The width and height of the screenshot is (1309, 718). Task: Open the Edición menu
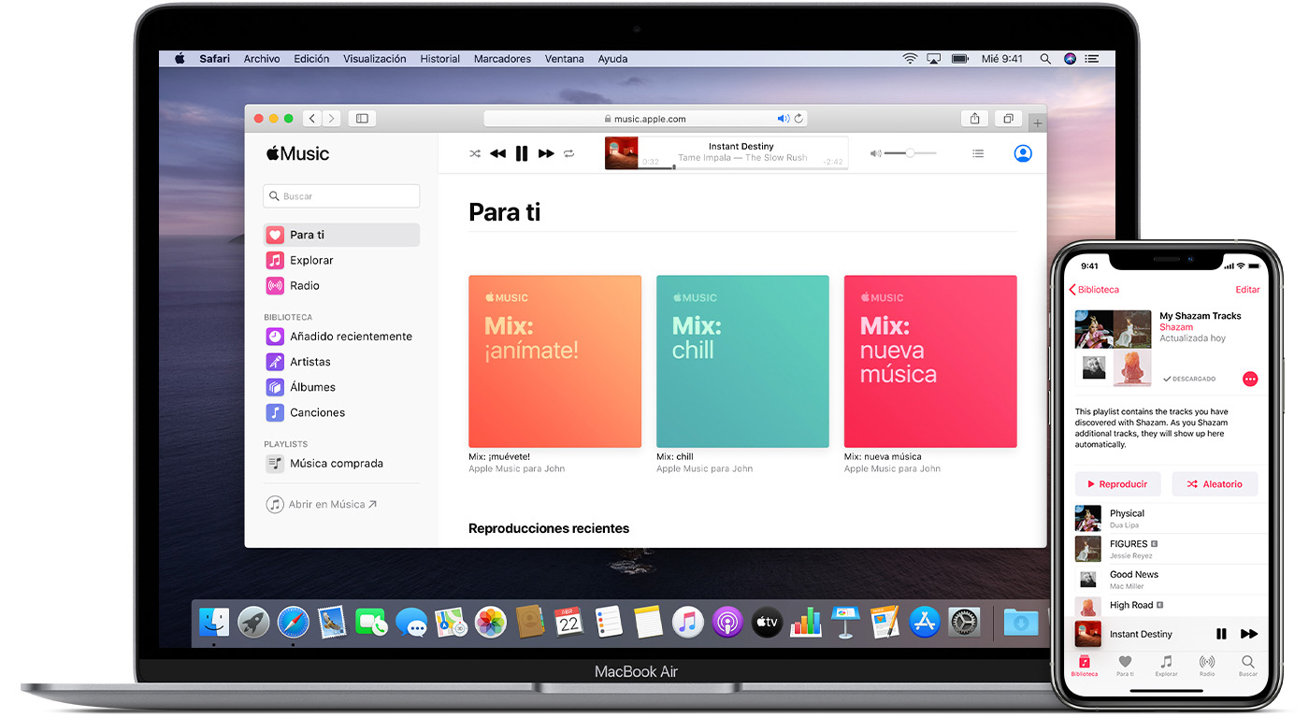[311, 58]
